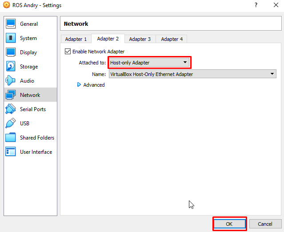
Task: Open Storage settings disk icon
Action: [x=11, y=67]
